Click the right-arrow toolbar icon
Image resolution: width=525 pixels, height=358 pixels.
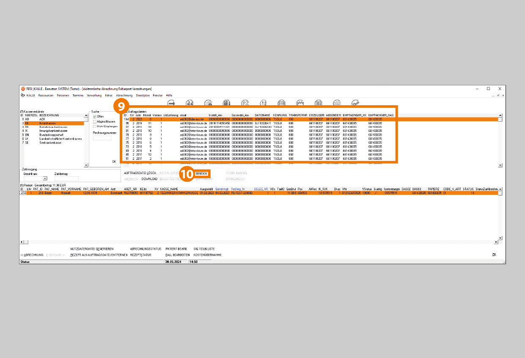(171, 103)
